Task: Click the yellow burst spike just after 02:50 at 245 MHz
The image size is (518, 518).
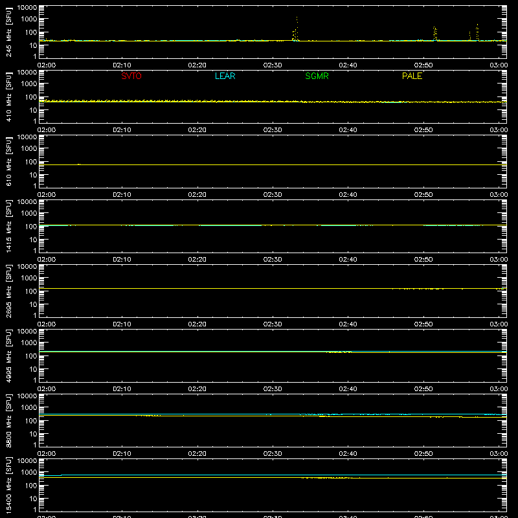Action: click(x=435, y=34)
